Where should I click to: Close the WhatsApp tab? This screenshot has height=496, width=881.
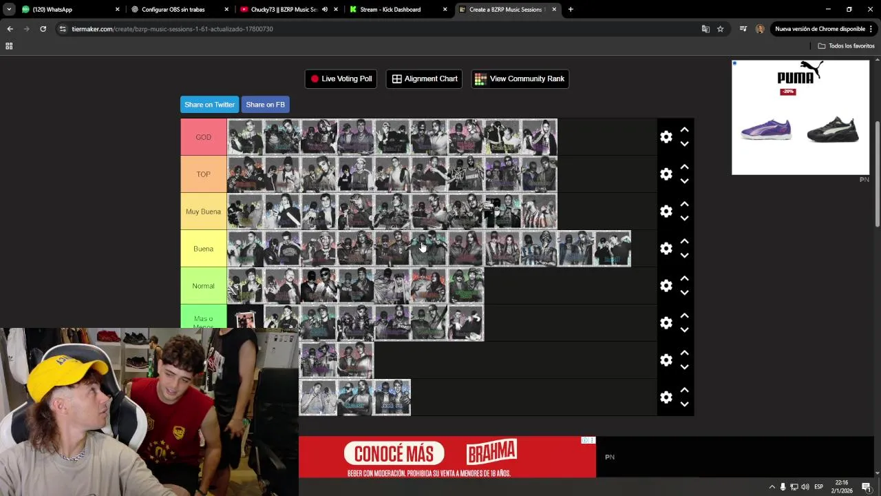pyautogui.click(x=117, y=10)
